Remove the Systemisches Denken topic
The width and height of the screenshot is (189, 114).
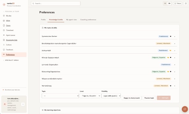[x=175, y=37]
